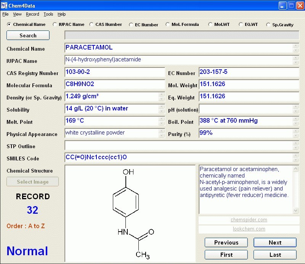Open the Tools menu
Viewport: 305px width, 264px height.
tap(48, 14)
